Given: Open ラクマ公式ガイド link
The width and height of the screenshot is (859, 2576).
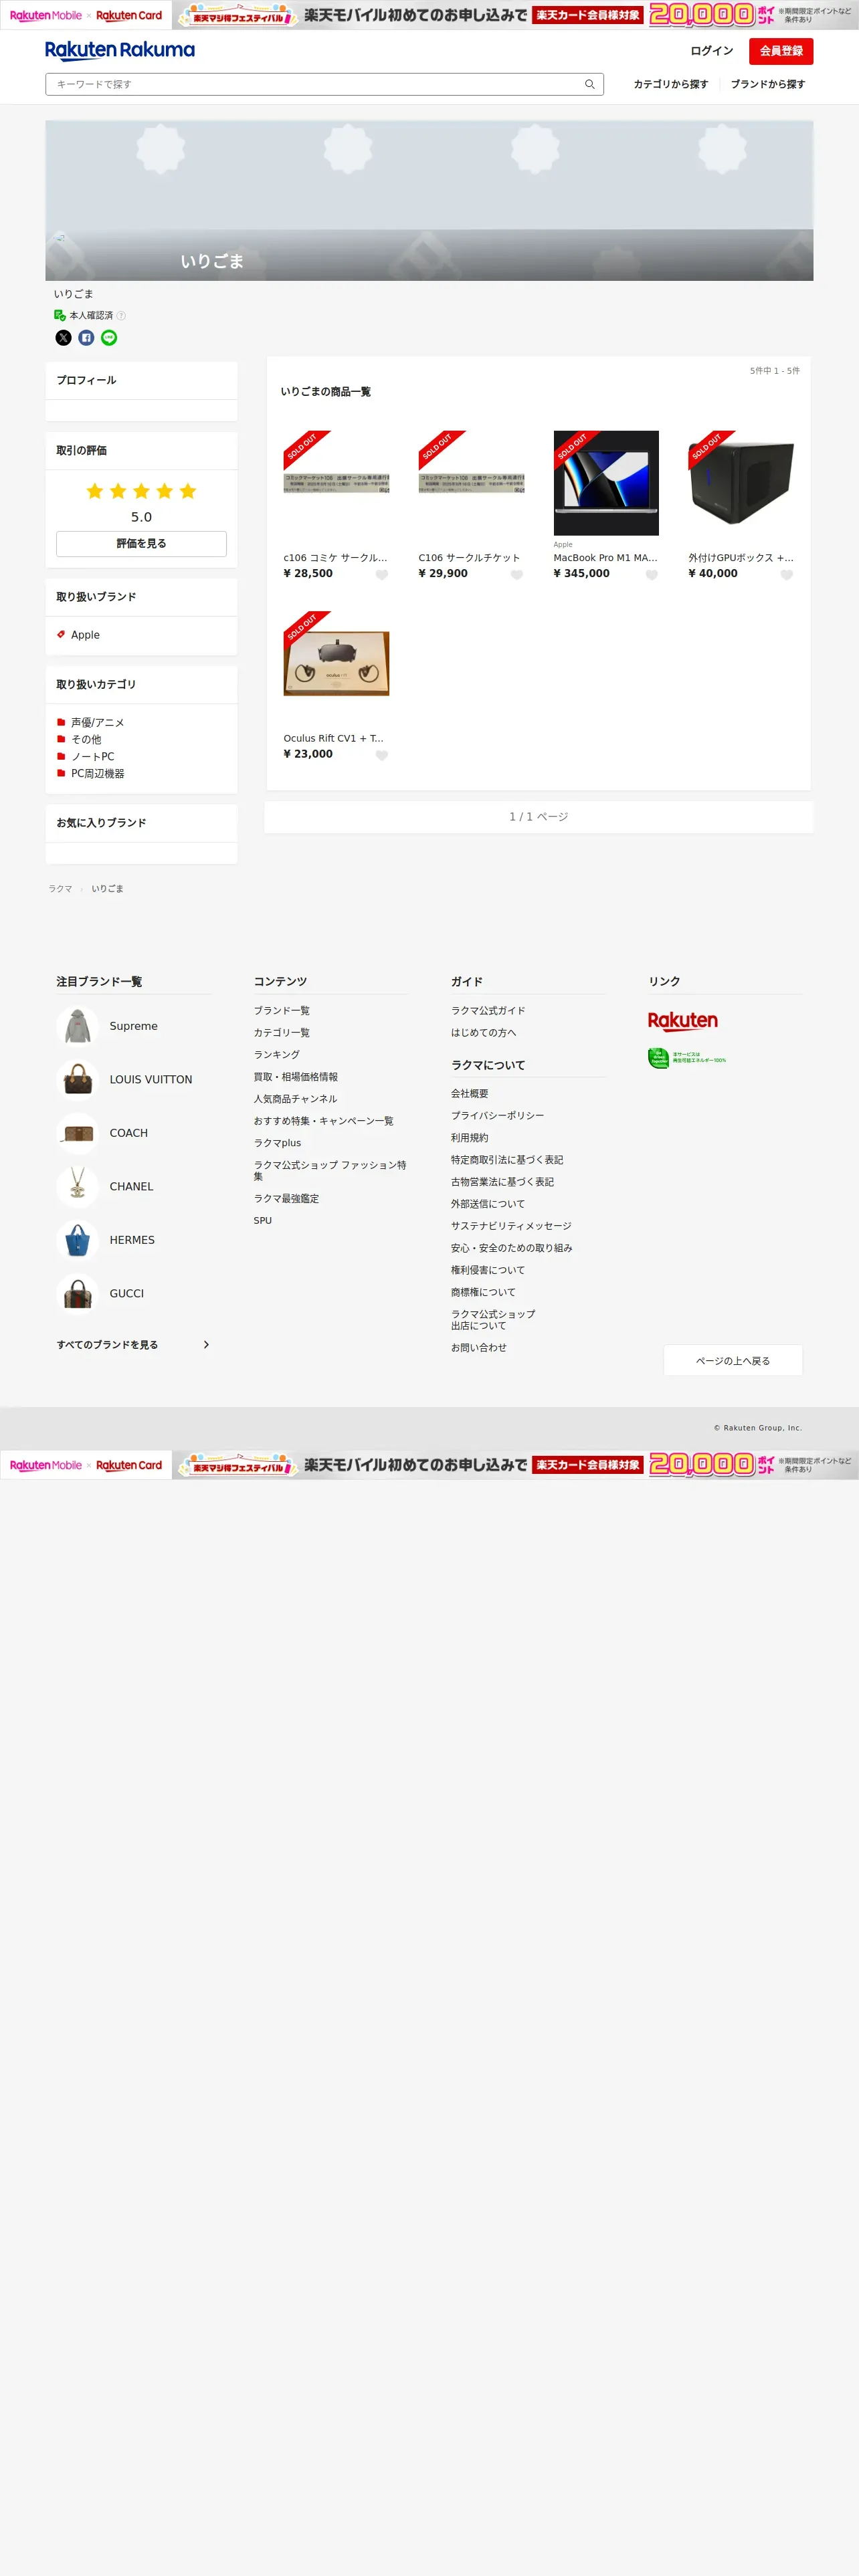Looking at the screenshot, I should 487,1011.
